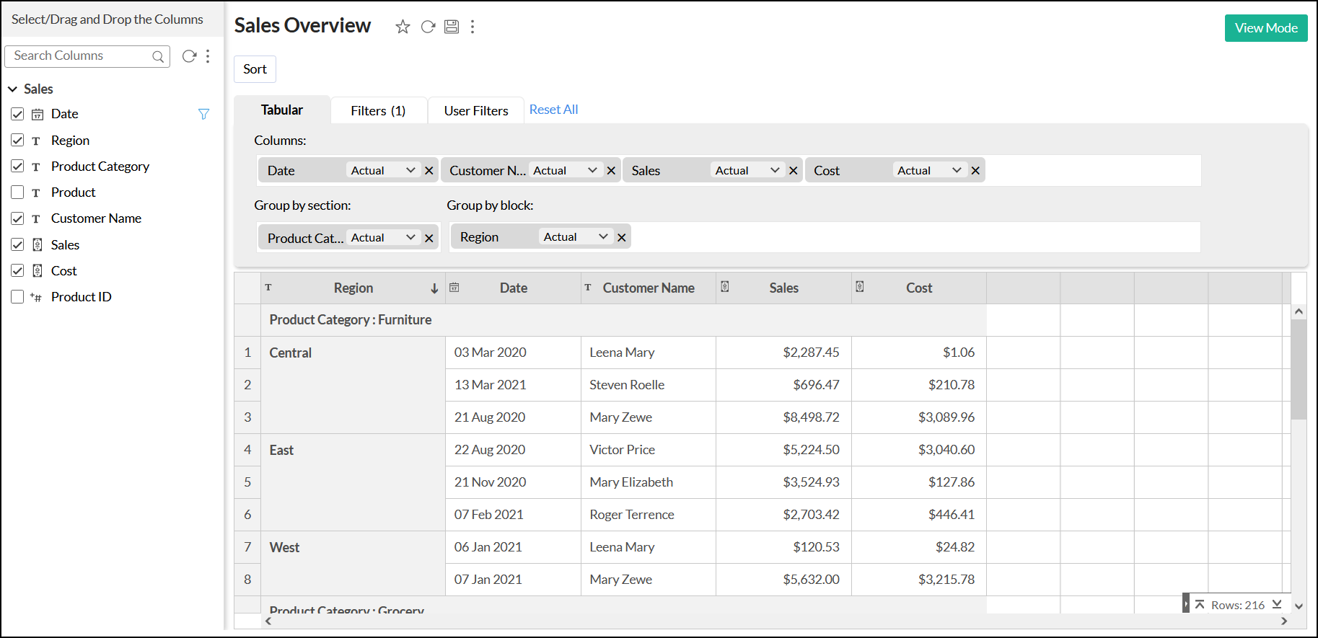Mark report as favorite with star icon
This screenshot has height=638, width=1318.
pyautogui.click(x=403, y=27)
